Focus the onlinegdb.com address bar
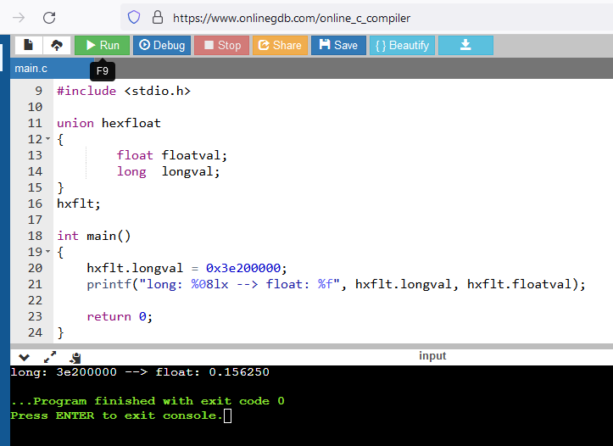 pos(292,18)
